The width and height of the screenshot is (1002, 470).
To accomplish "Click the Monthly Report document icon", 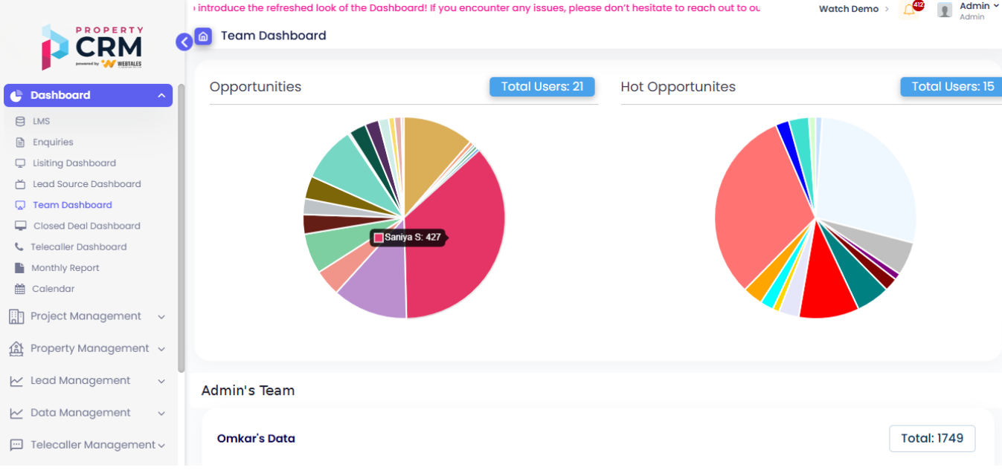I will click(x=20, y=268).
